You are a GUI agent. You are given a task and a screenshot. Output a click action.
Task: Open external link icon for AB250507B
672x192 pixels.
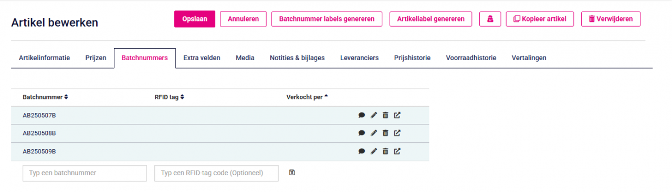point(397,116)
